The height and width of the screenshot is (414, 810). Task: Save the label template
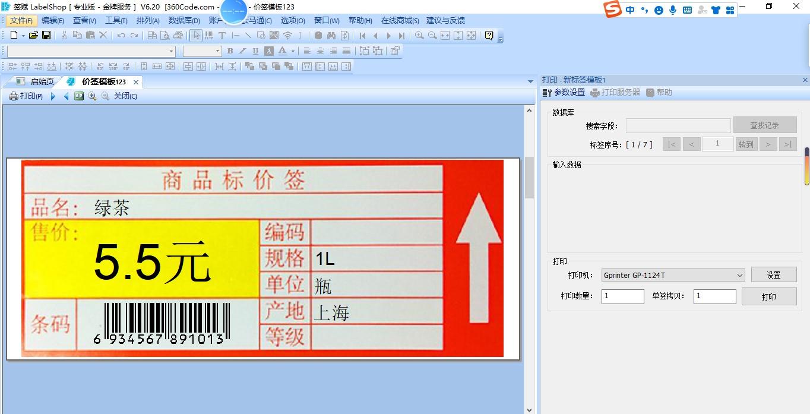pos(47,36)
